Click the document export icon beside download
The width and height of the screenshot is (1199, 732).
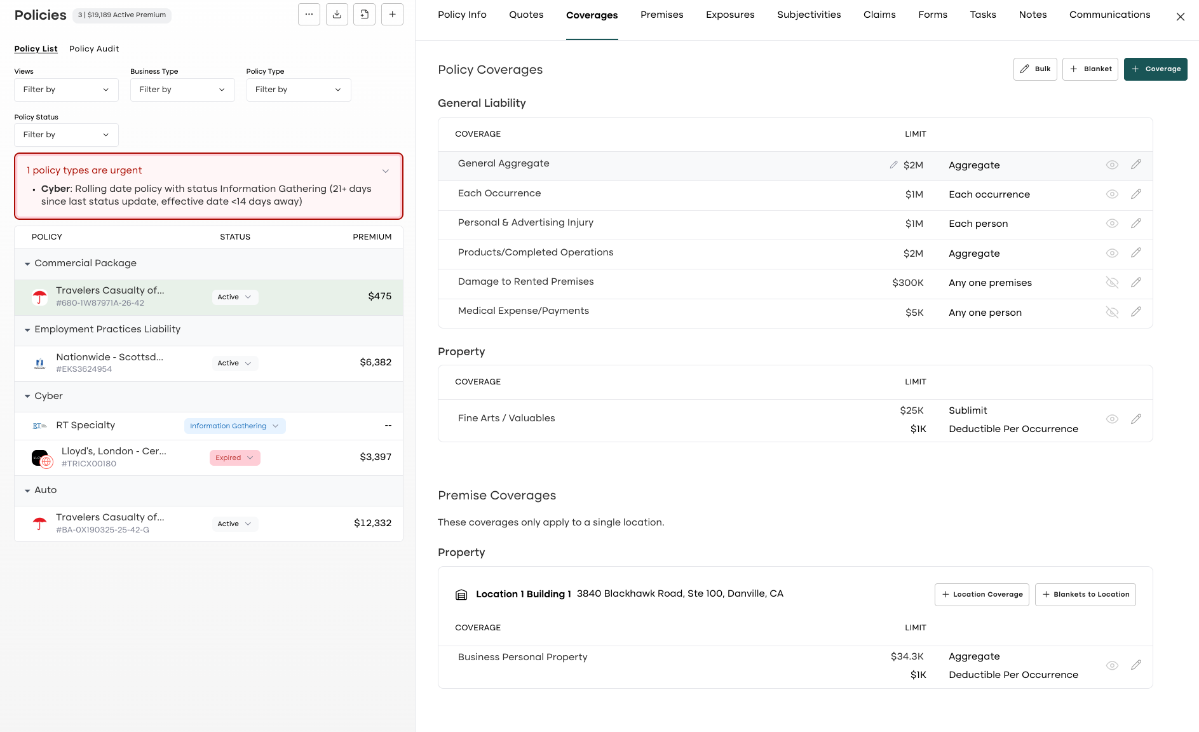(364, 15)
